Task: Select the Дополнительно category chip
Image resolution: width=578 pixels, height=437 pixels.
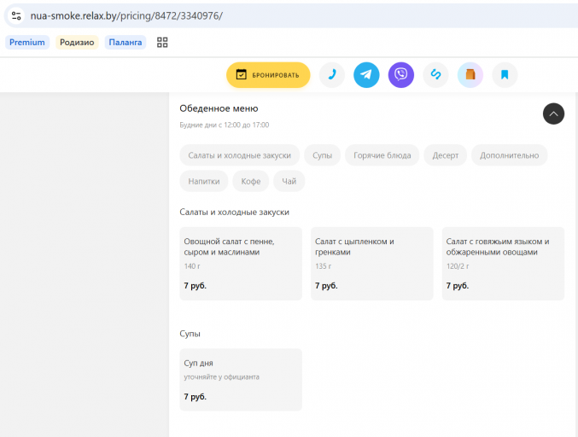Action: [509, 155]
